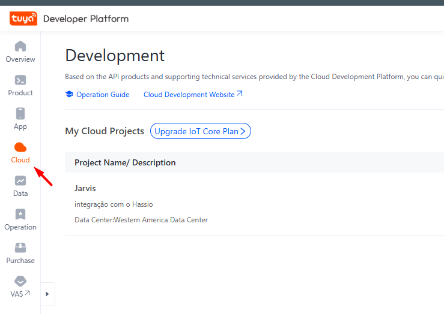This screenshot has width=444, height=314.
Task: Select the App phone icon
Action: point(20,114)
